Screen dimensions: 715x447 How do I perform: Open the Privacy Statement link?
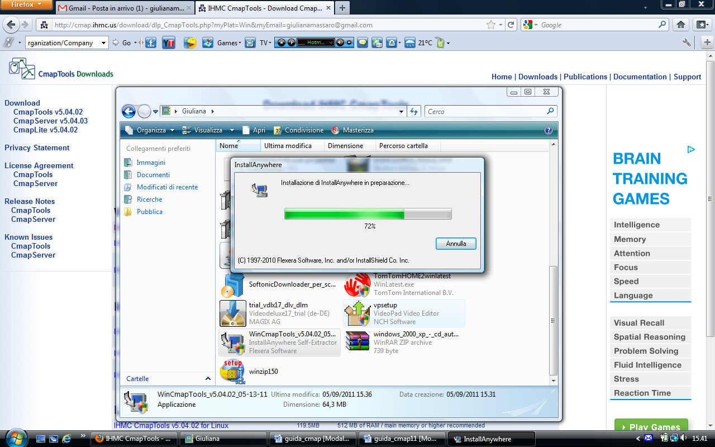[37, 148]
